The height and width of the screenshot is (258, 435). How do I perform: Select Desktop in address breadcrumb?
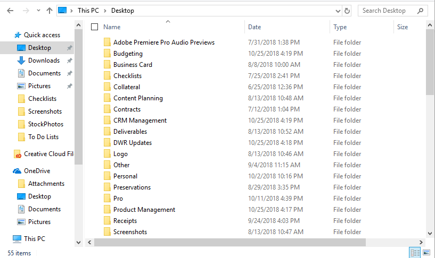[x=122, y=11]
